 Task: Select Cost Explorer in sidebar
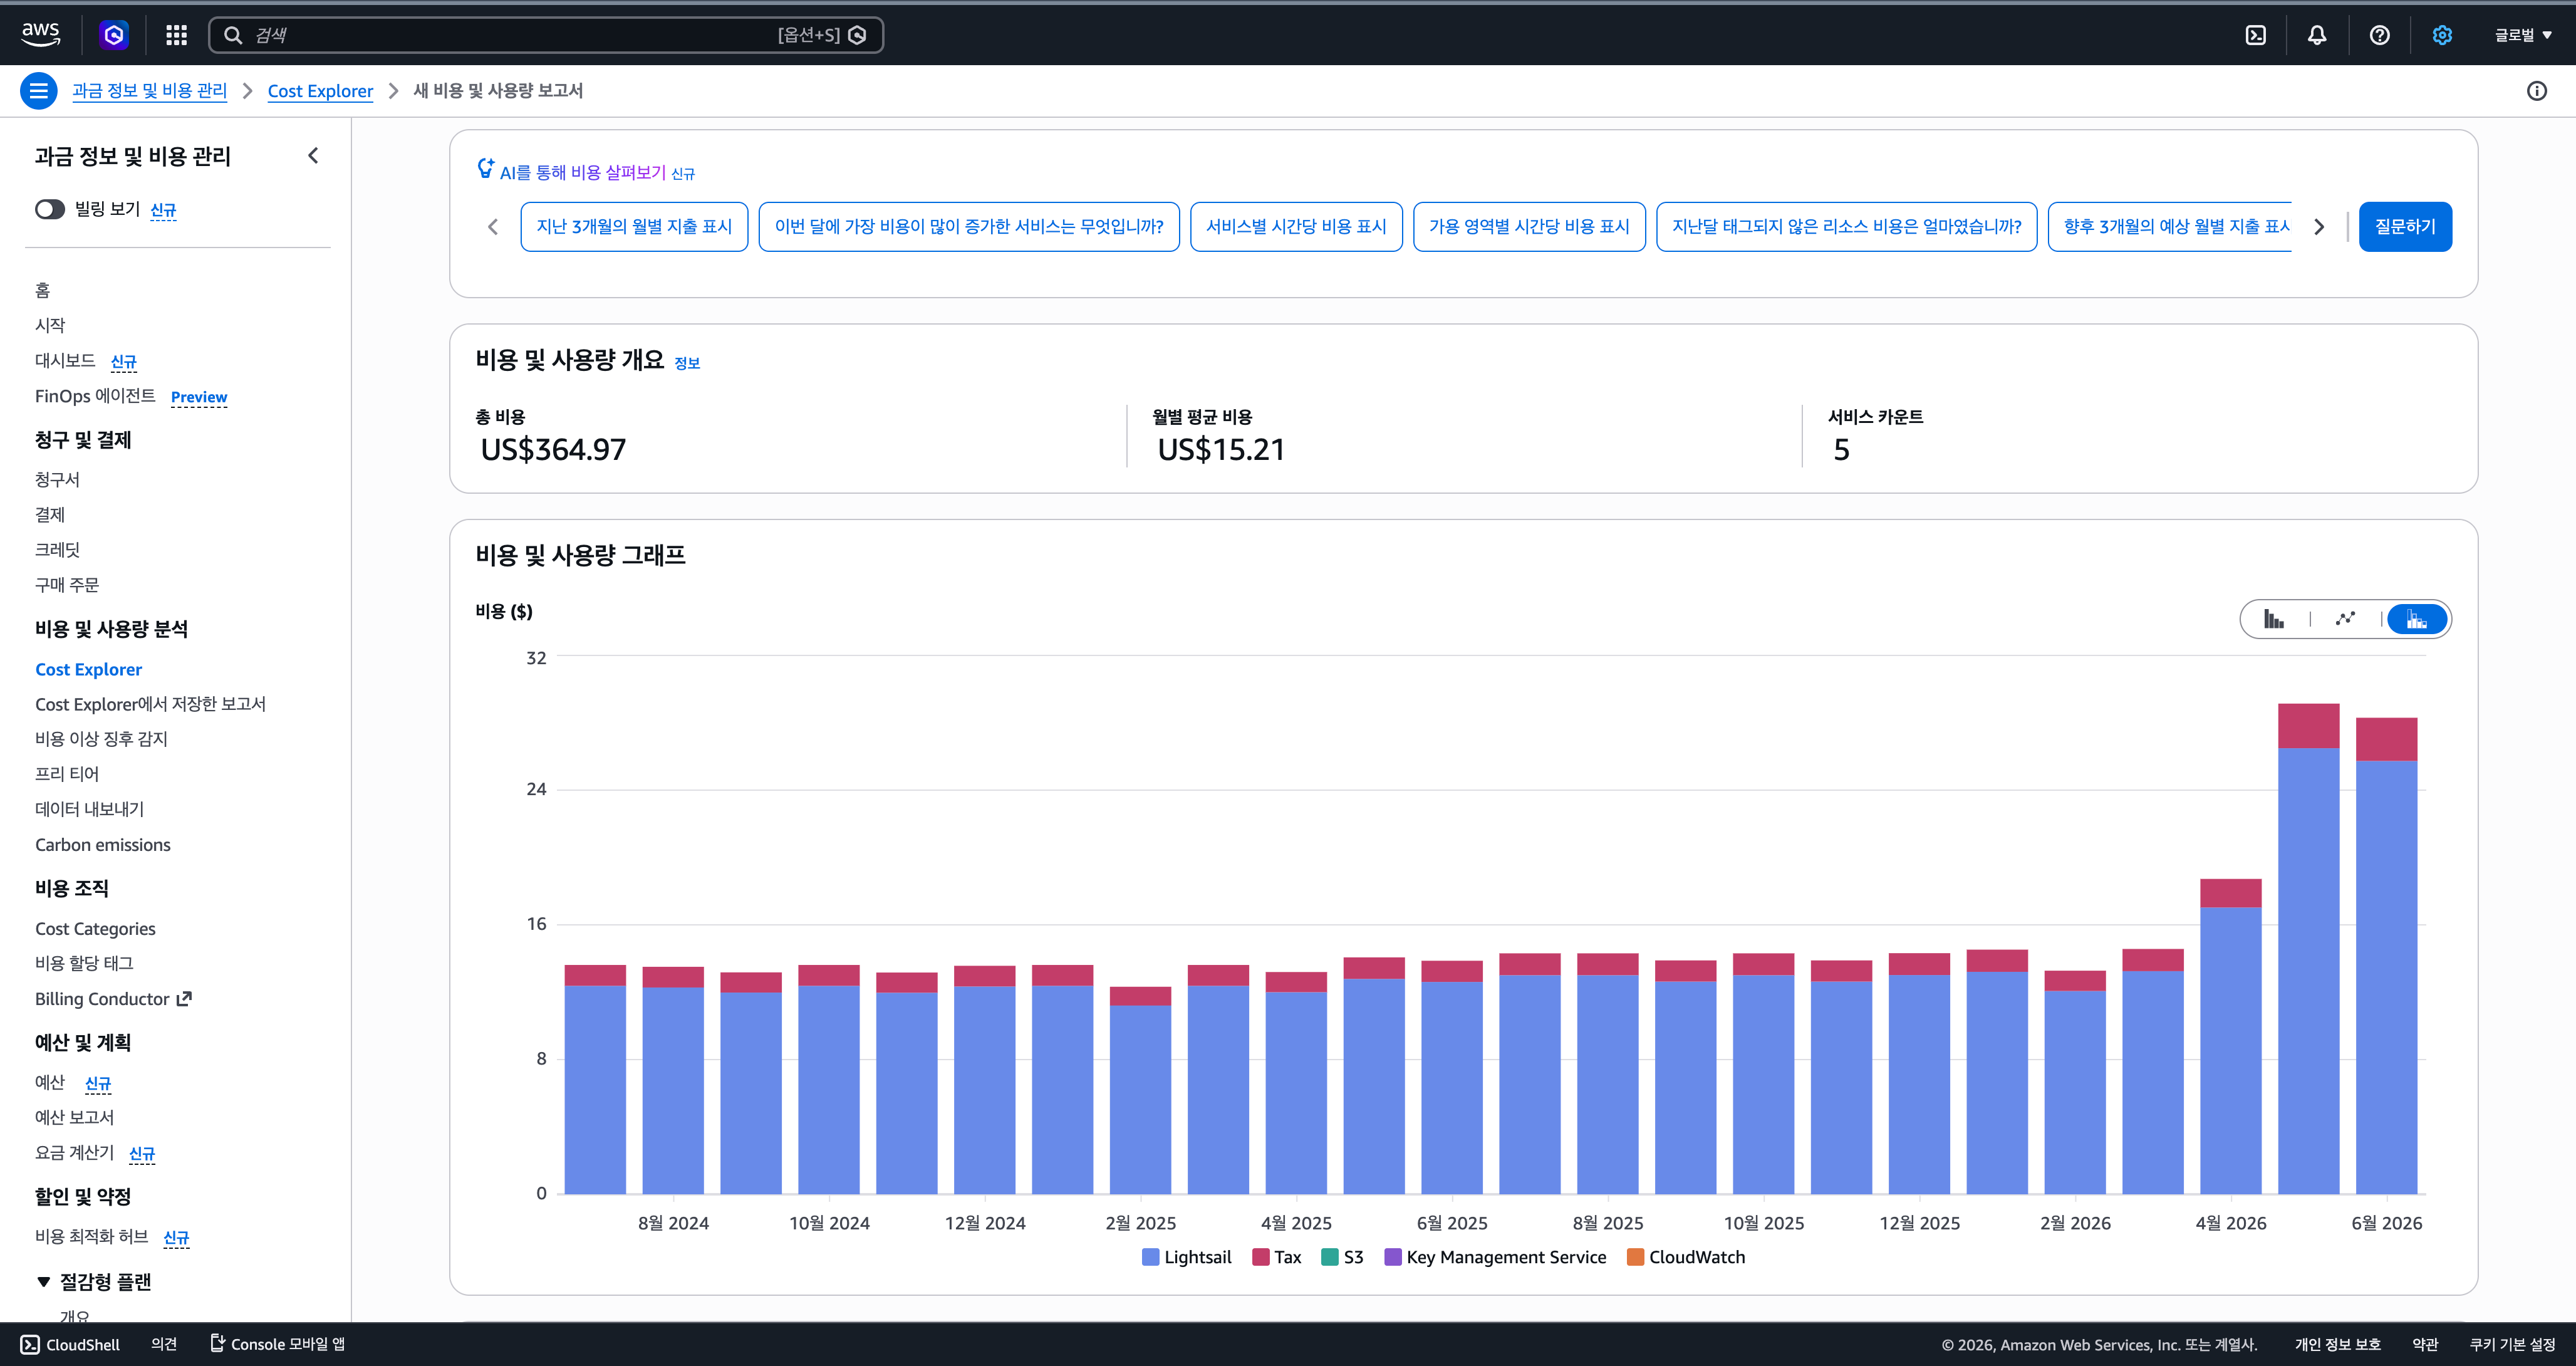(88, 669)
